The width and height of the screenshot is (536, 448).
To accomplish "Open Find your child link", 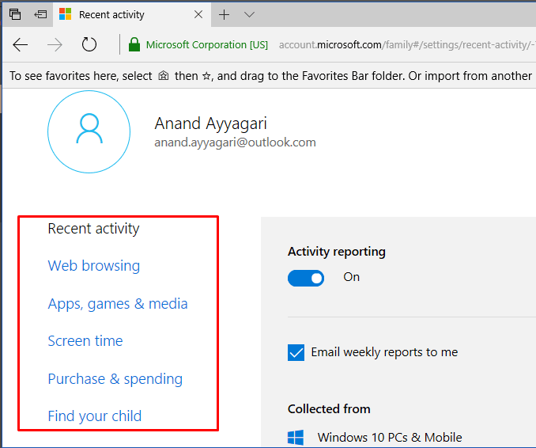I will tap(95, 416).
